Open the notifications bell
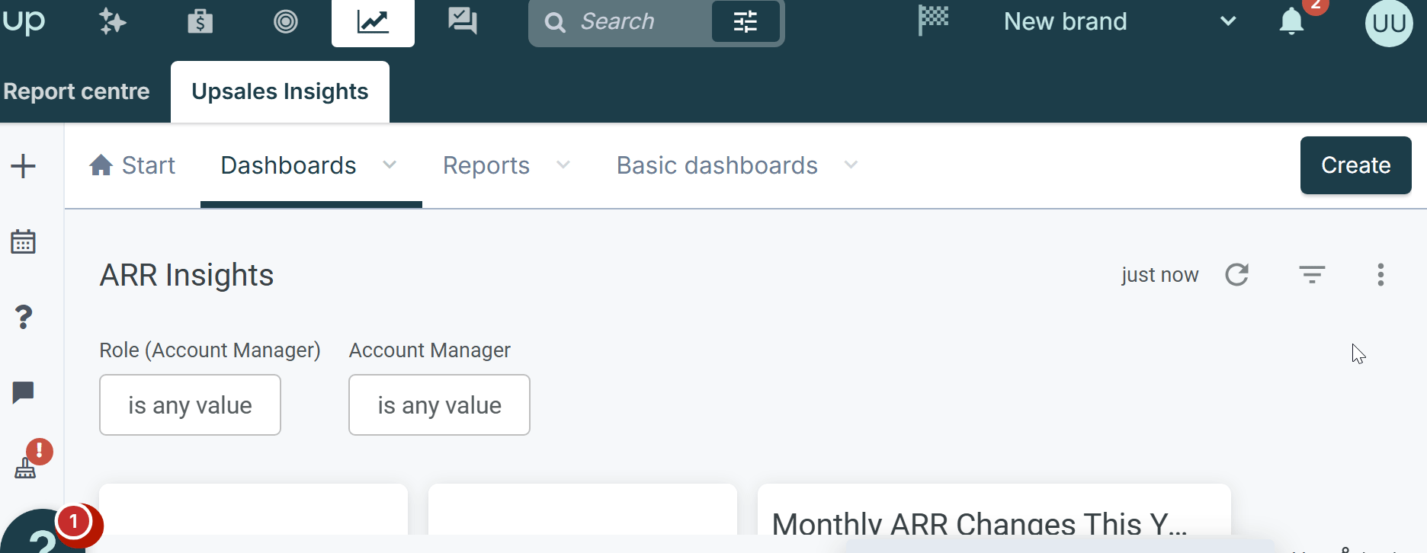The height and width of the screenshot is (553, 1427). click(1291, 21)
